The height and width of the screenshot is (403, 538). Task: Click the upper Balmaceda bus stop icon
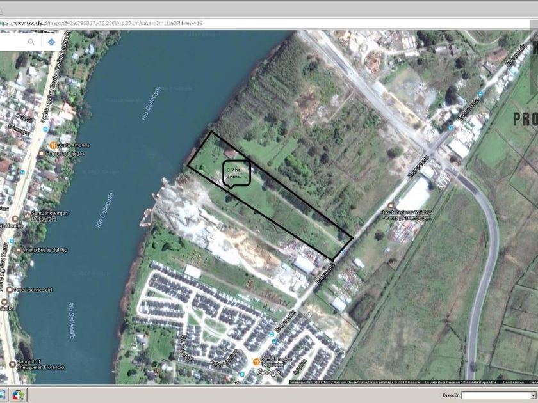tap(480, 94)
